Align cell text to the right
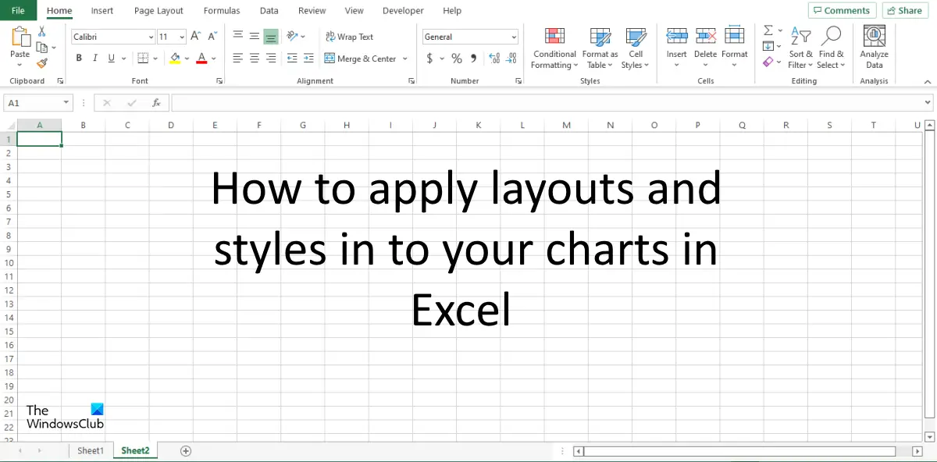The height and width of the screenshot is (462, 937). (x=271, y=59)
